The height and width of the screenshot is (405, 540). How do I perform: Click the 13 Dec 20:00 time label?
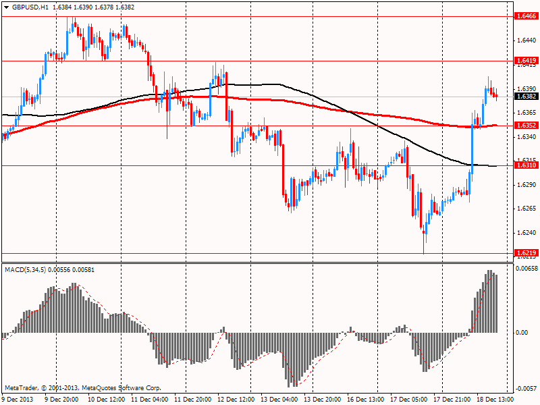click(323, 400)
